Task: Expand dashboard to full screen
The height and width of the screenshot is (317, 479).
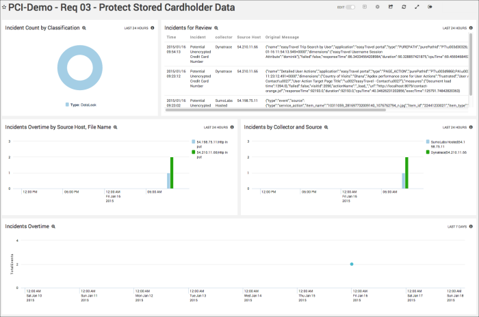Action: [417, 7]
